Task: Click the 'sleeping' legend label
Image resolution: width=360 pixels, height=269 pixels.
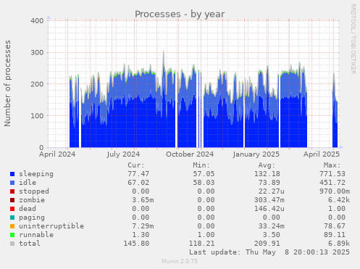Action: [36, 174]
